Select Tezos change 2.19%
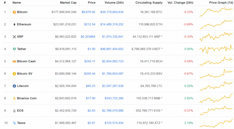Image resolution: width=234 pixels, height=129 pixels. [189, 123]
